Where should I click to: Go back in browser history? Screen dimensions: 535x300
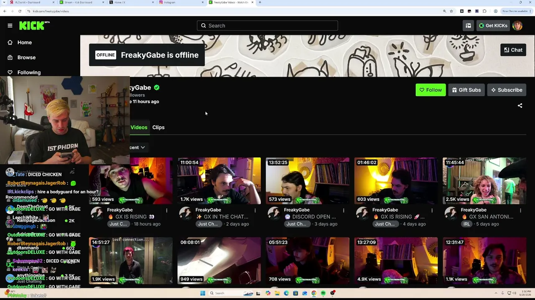point(5,11)
